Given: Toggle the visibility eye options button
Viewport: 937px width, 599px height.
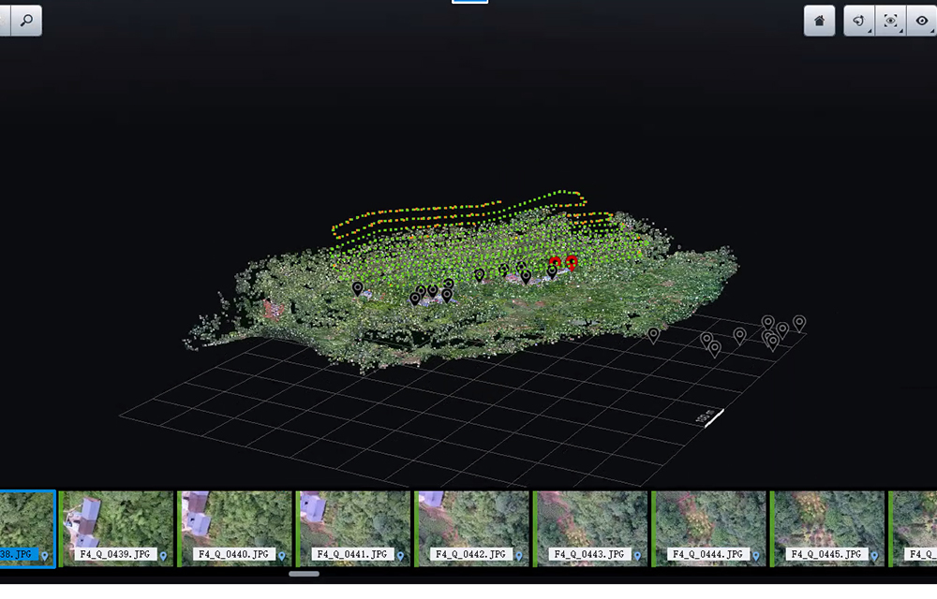Looking at the screenshot, I should pyautogui.click(x=922, y=21).
